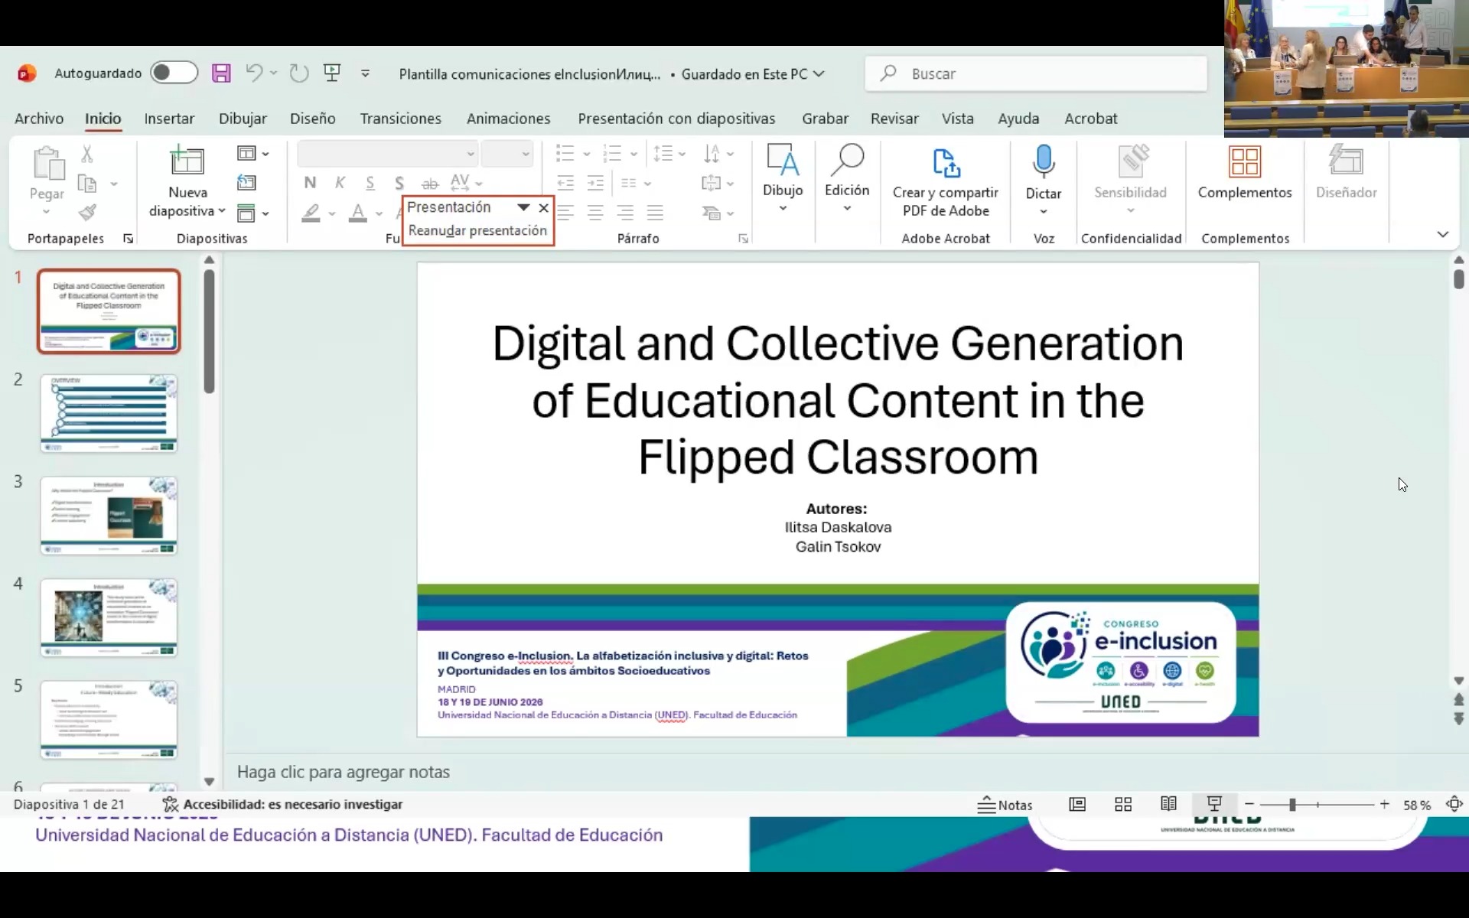1469x918 pixels.
Task: Click the Complementos add-ins icon
Action: 1245,161
